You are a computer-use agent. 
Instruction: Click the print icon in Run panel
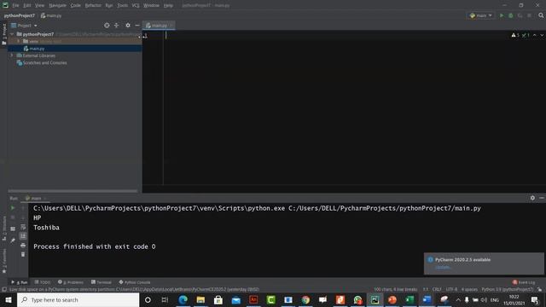(23, 246)
